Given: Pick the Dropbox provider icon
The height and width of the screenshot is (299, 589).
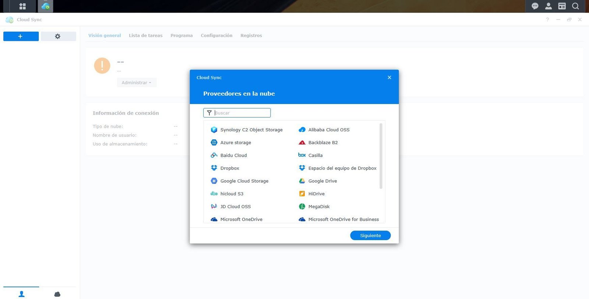Looking at the screenshot, I should click(x=214, y=168).
